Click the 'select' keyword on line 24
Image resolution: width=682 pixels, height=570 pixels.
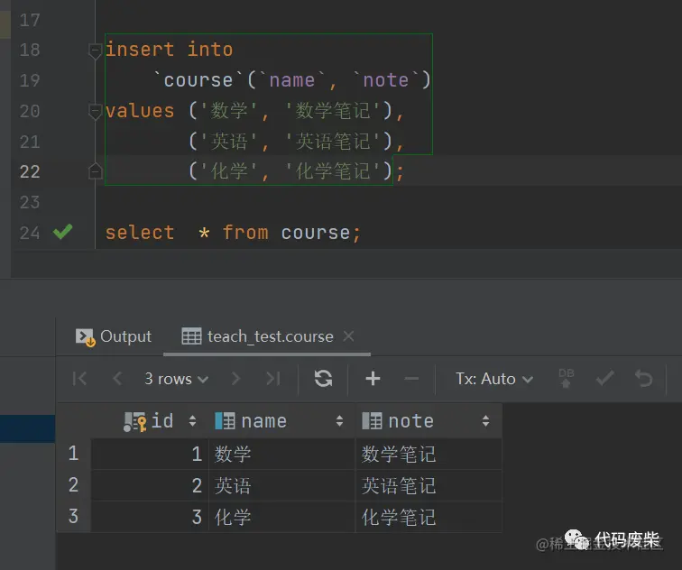pyautogui.click(x=140, y=232)
